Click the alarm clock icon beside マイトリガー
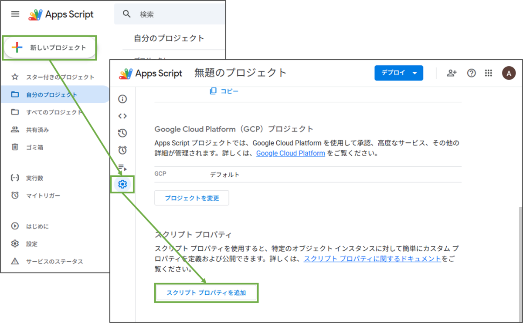523x323 pixels. pyautogui.click(x=15, y=195)
